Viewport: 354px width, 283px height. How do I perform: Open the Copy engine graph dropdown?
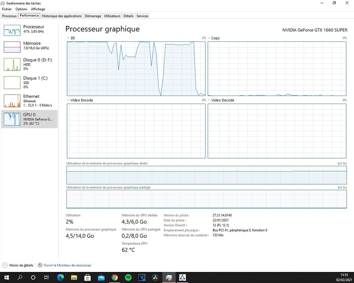coord(209,38)
